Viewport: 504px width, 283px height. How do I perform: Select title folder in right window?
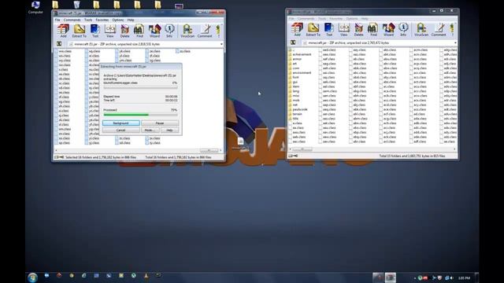click(294, 119)
